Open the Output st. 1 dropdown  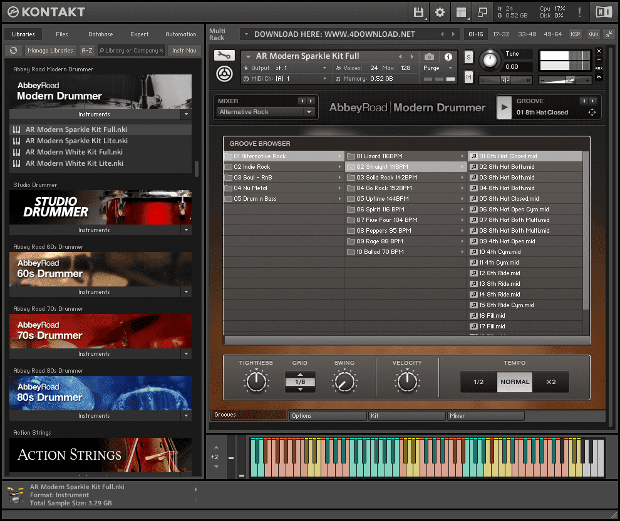coord(286,68)
